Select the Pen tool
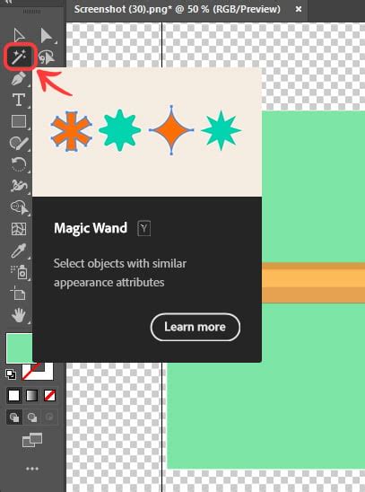The width and height of the screenshot is (365, 492). tap(19, 78)
